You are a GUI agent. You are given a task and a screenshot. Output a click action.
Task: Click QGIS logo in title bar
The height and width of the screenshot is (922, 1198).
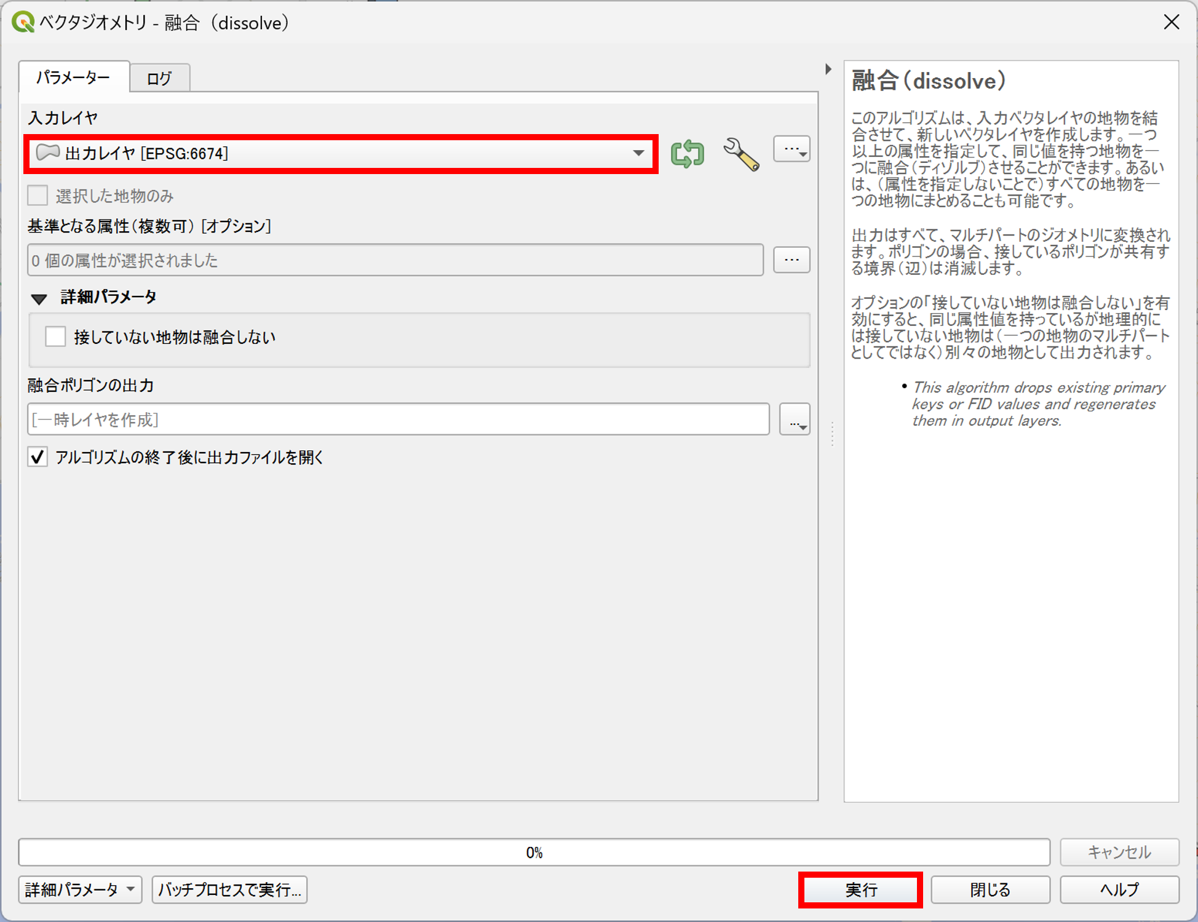[23, 22]
